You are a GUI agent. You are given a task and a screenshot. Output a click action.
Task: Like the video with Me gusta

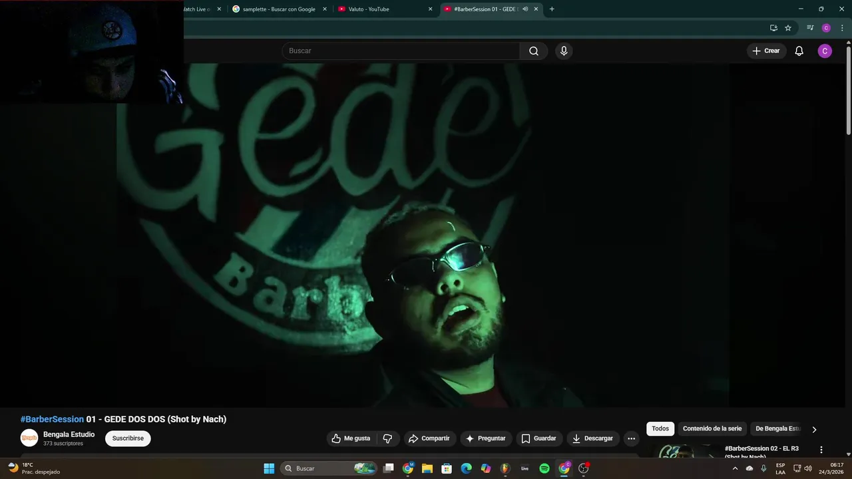click(351, 438)
